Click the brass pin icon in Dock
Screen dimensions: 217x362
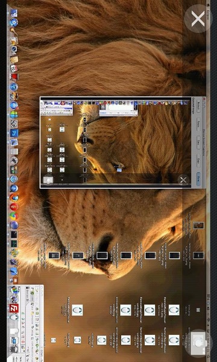pyautogui.click(x=14, y=31)
